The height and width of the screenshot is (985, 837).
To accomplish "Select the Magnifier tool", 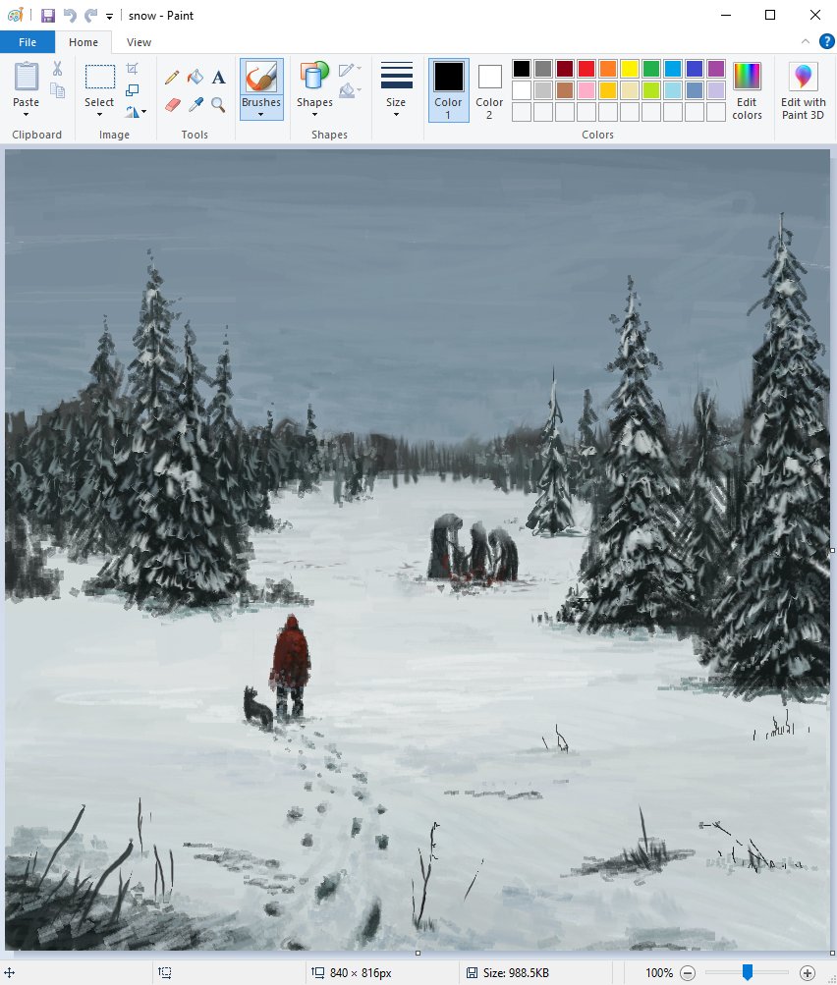I will 218,104.
